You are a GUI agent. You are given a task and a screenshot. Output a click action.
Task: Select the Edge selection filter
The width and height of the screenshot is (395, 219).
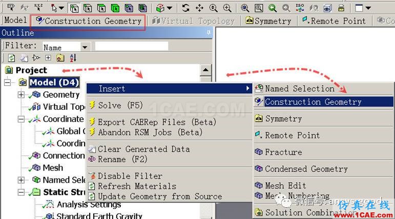pos(88,8)
